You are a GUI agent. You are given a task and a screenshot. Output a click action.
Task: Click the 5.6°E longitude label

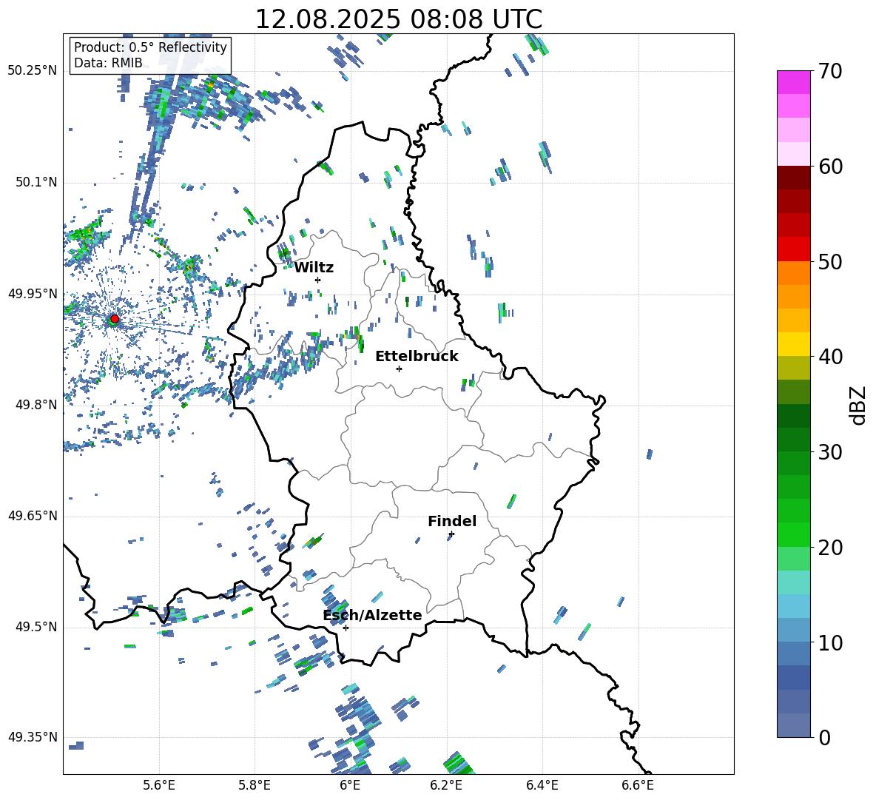click(159, 785)
